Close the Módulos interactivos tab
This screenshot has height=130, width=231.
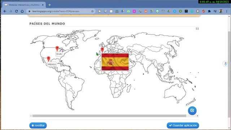click(43, 5)
